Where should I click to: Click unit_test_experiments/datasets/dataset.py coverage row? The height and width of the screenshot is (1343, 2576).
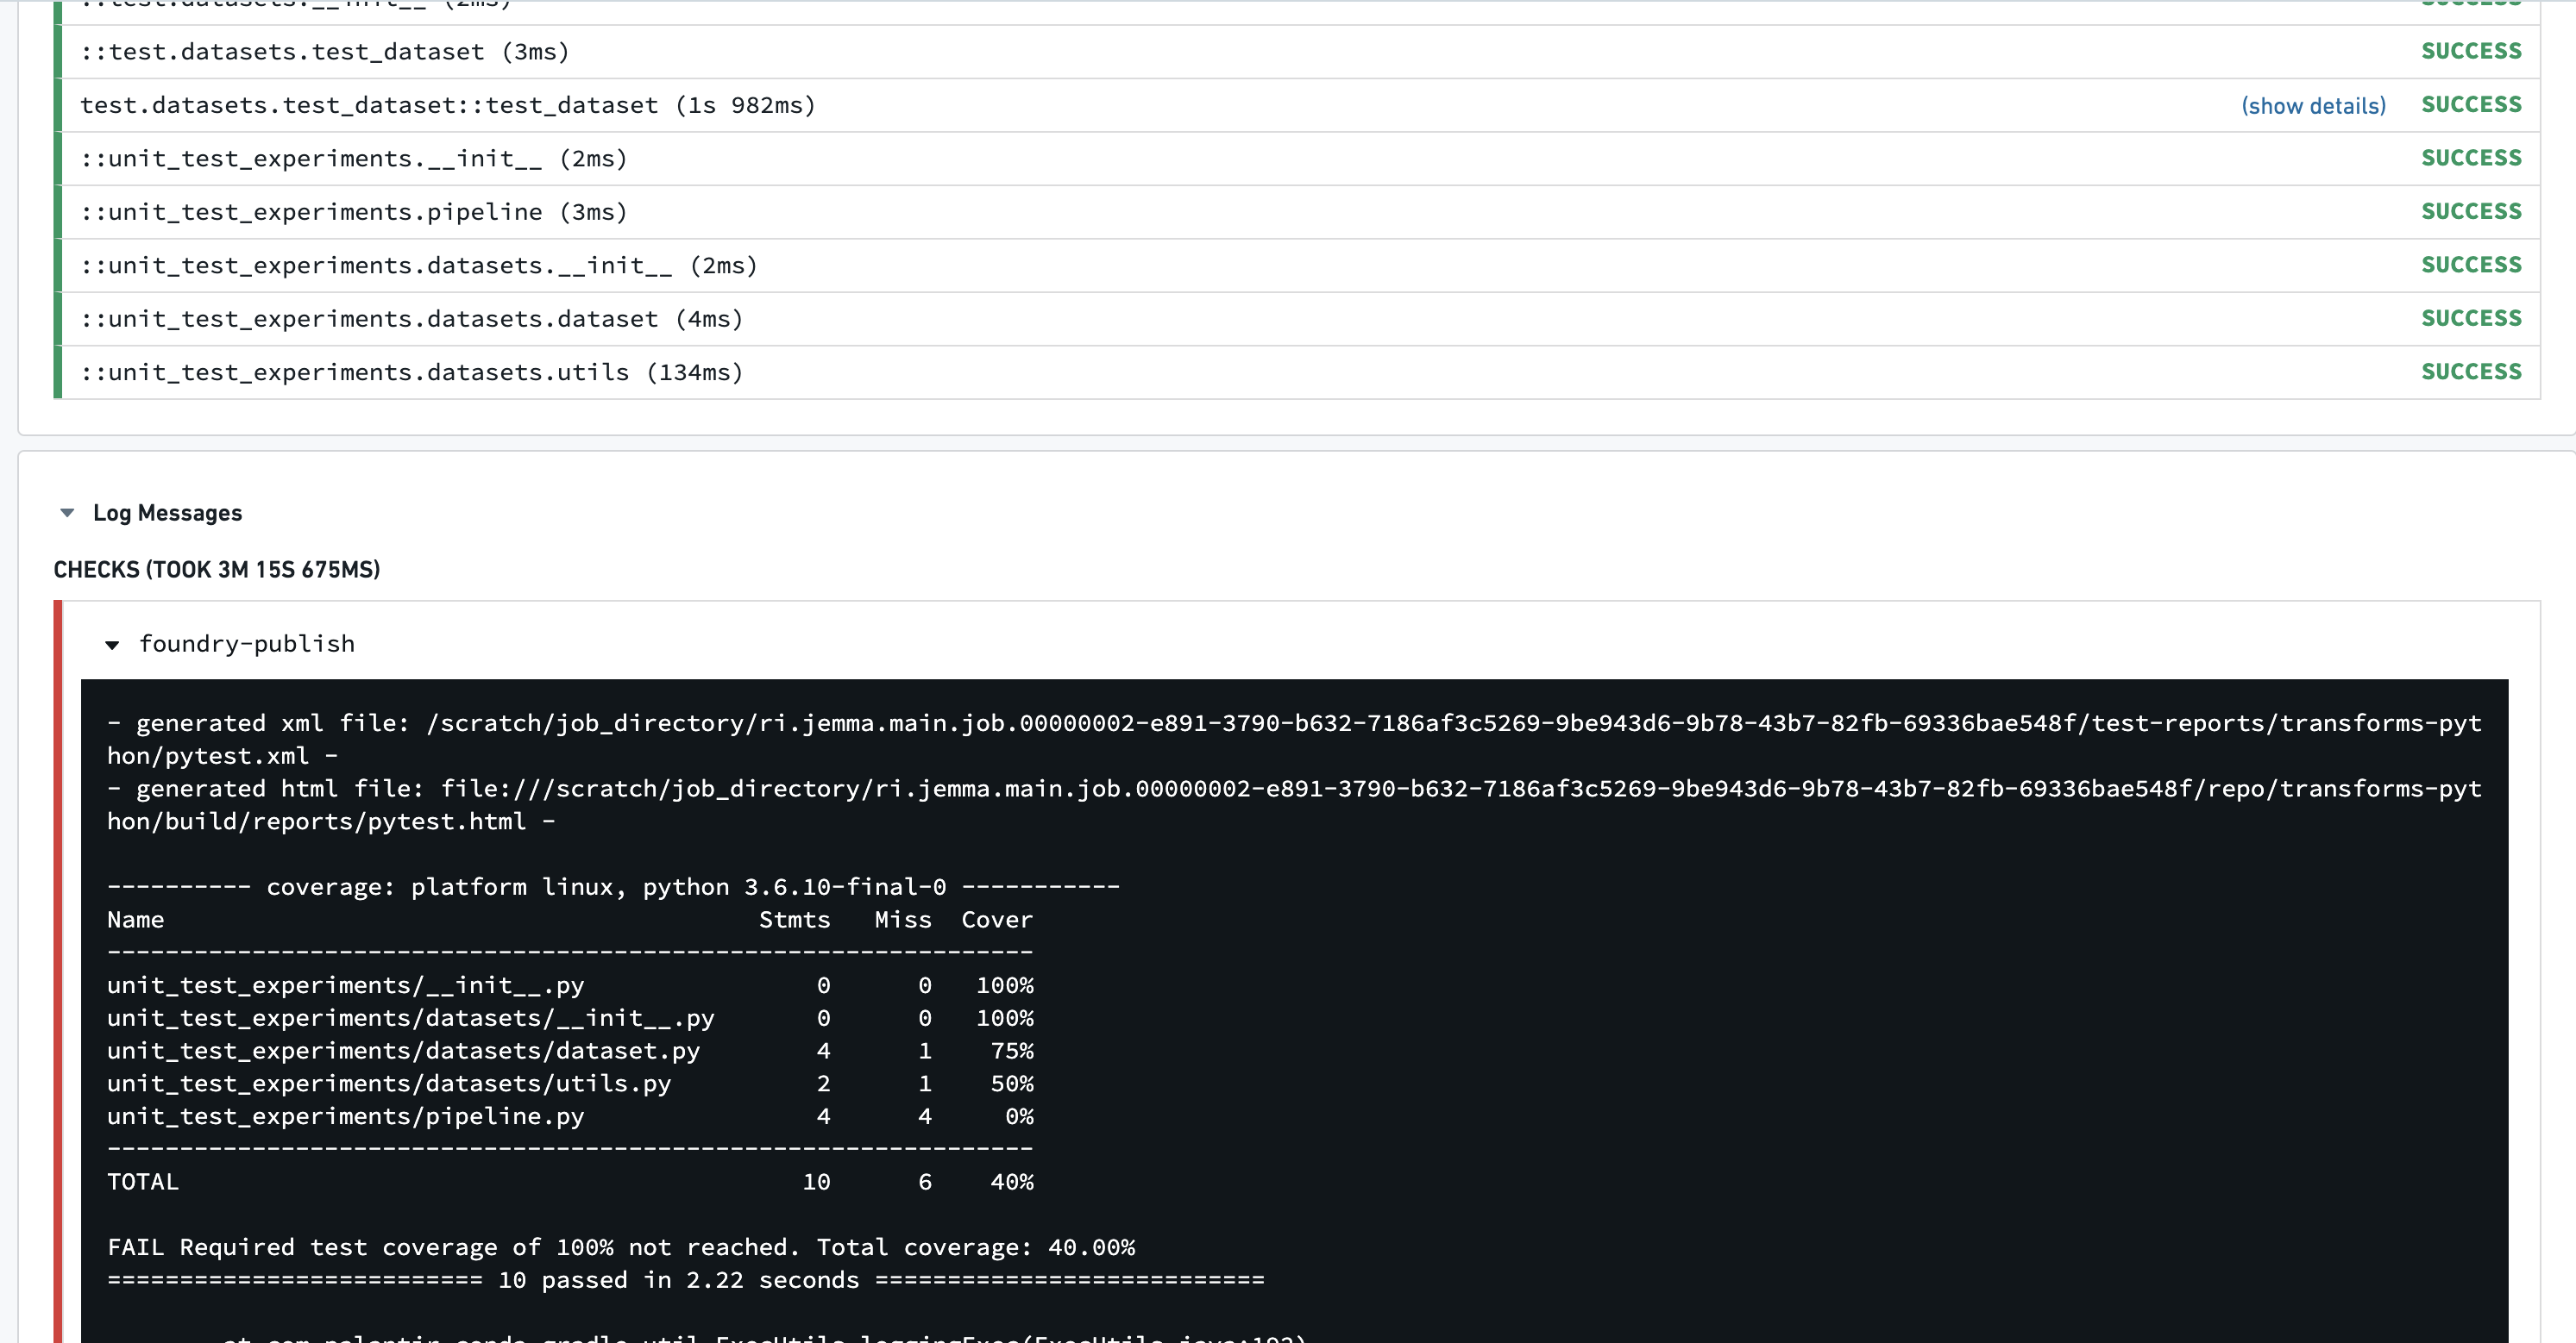pos(570,1052)
